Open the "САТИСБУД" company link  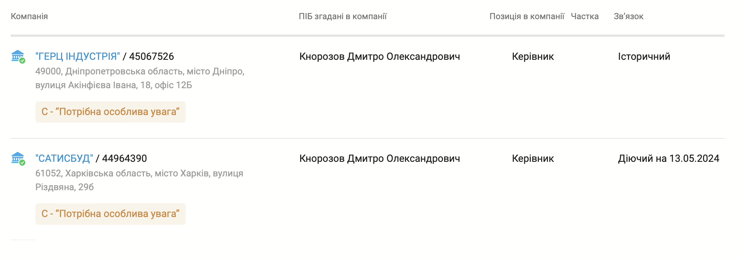click(64, 158)
